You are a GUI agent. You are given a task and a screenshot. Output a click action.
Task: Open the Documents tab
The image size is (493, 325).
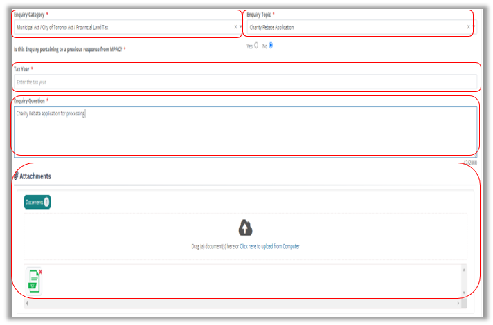(34, 202)
